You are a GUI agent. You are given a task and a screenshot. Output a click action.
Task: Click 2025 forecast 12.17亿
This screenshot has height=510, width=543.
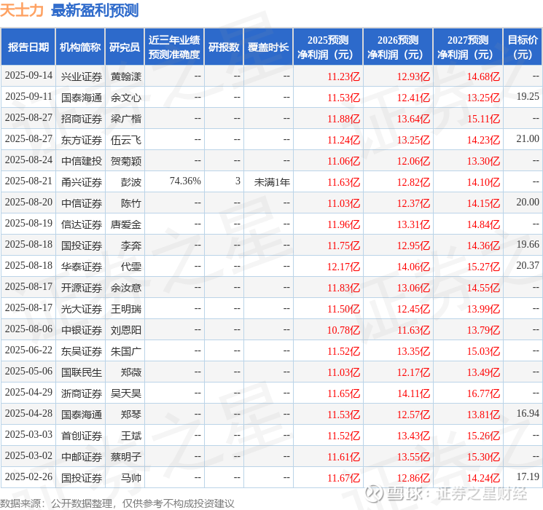pos(343,267)
